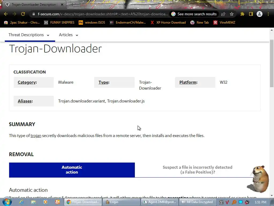
Task: Open the VineMEMZ bookmark
Action: pos(224,23)
